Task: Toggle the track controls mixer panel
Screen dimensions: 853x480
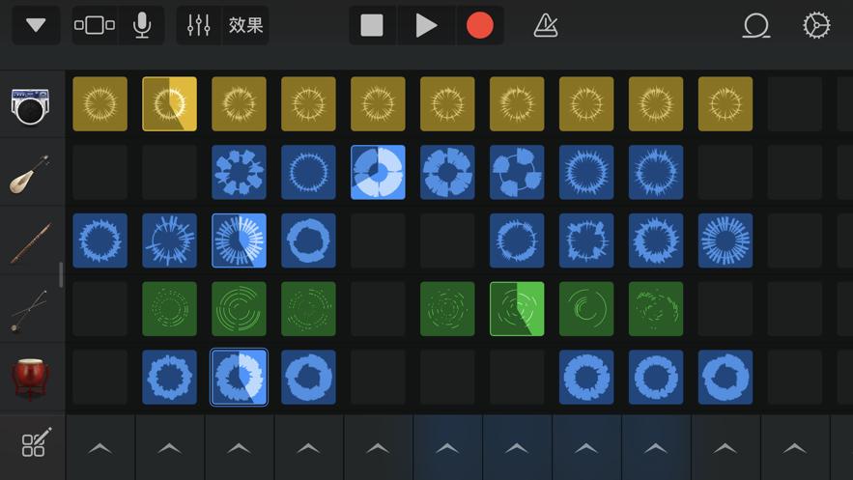Action: (199, 26)
